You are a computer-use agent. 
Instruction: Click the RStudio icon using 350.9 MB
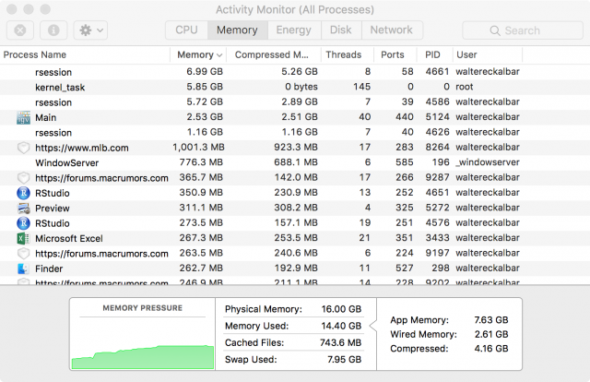click(x=23, y=193)
